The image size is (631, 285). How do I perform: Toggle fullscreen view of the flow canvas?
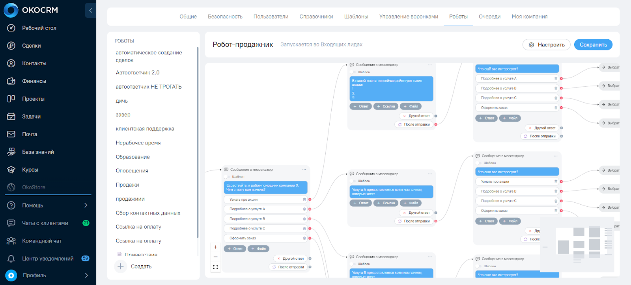(x=215, y=267)
